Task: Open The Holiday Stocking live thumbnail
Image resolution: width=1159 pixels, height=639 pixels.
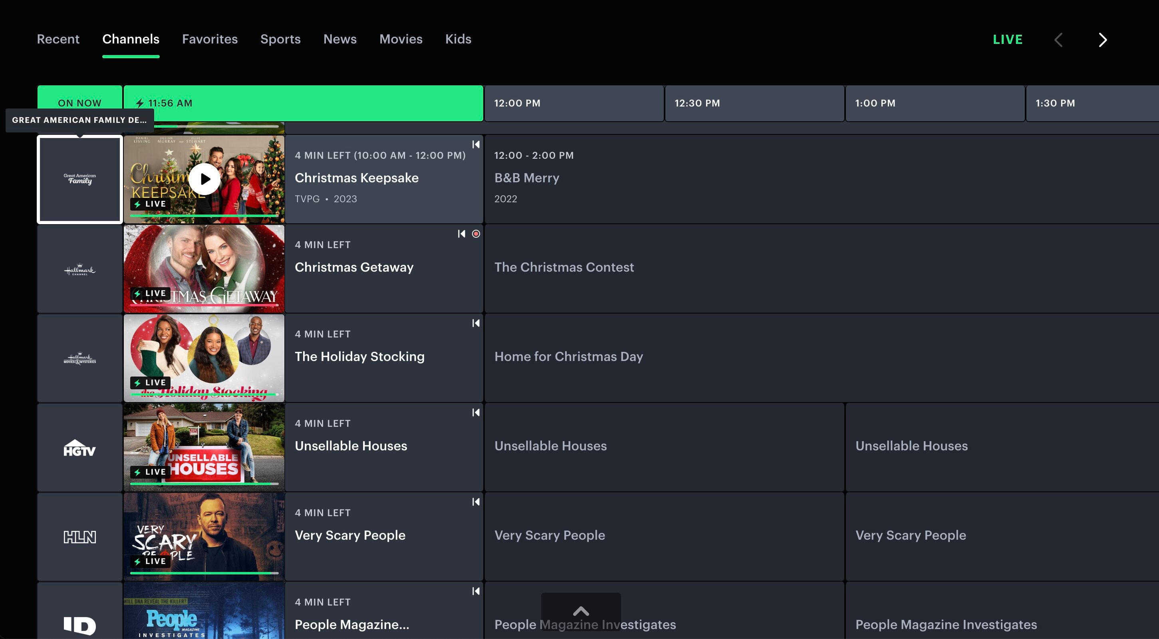Action: 204,358
